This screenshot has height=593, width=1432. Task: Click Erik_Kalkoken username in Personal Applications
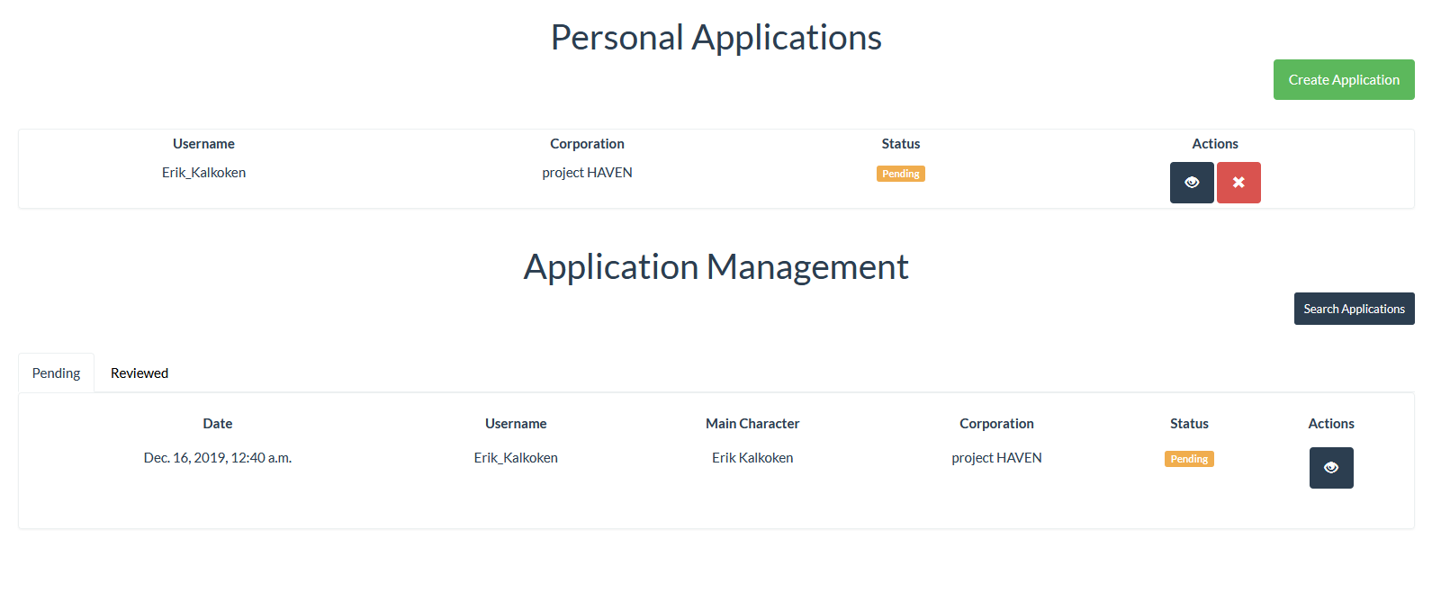pos(203,173)
